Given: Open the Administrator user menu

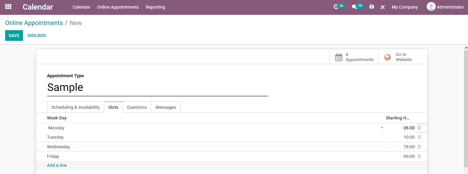Looking at the screenshot, I should coord(445,7).
